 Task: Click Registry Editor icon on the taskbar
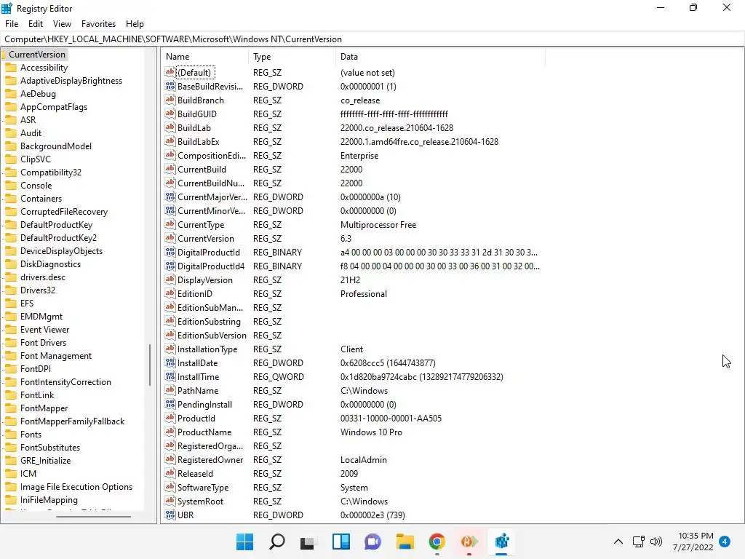click(501, 542)
